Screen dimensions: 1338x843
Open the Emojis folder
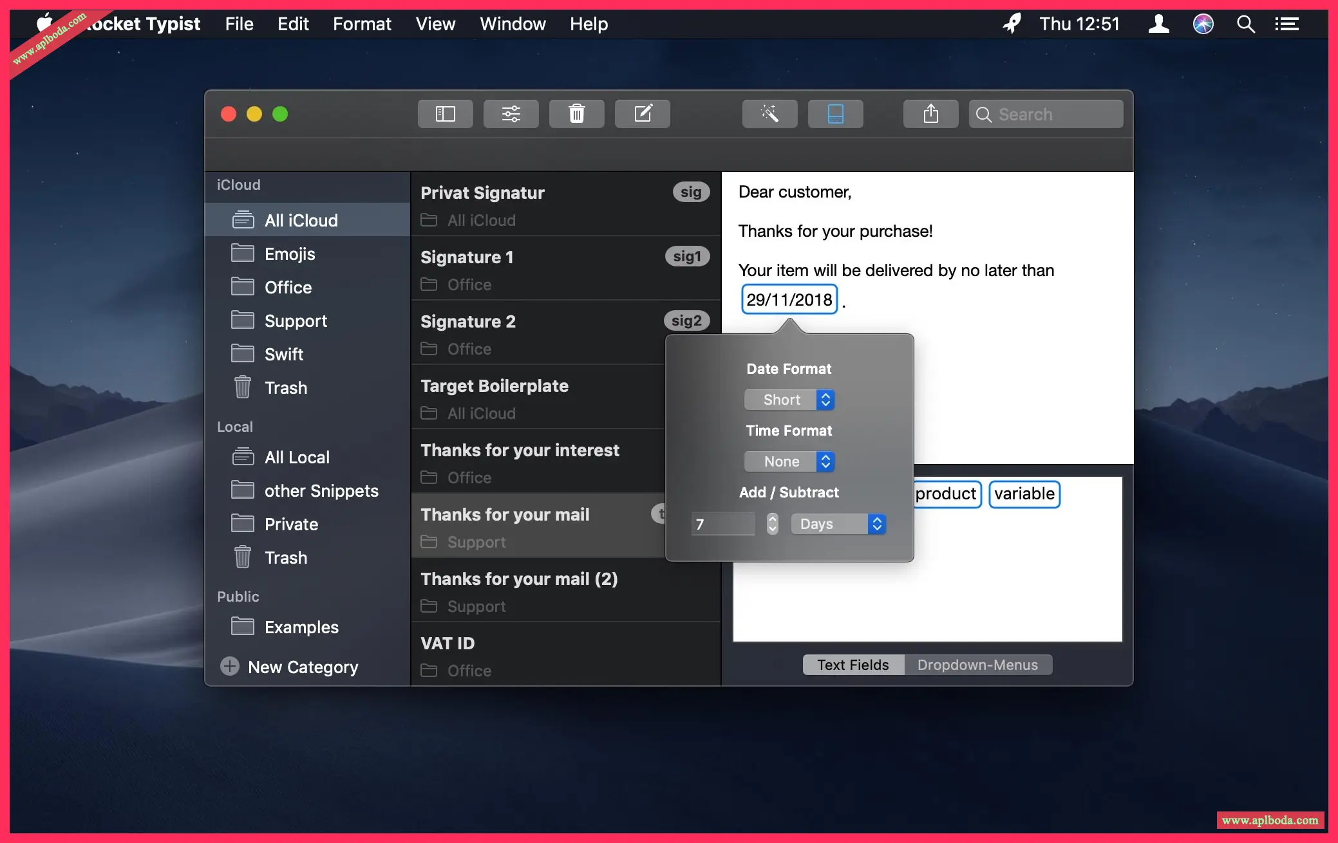307,254
